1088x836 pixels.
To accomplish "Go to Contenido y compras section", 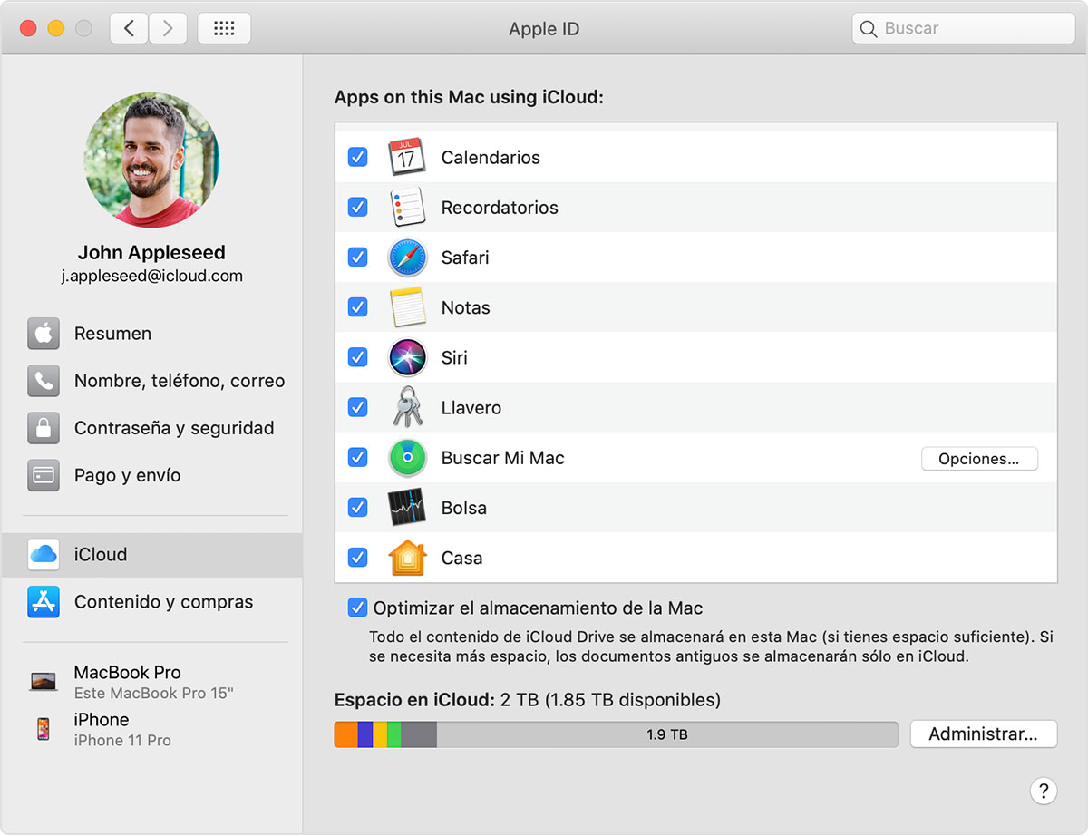I will click(163, 602).
